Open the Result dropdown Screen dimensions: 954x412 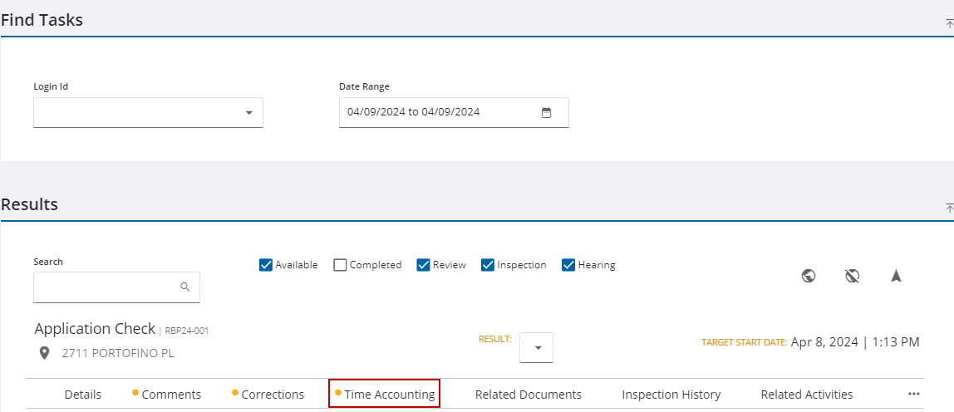point(537,348)
